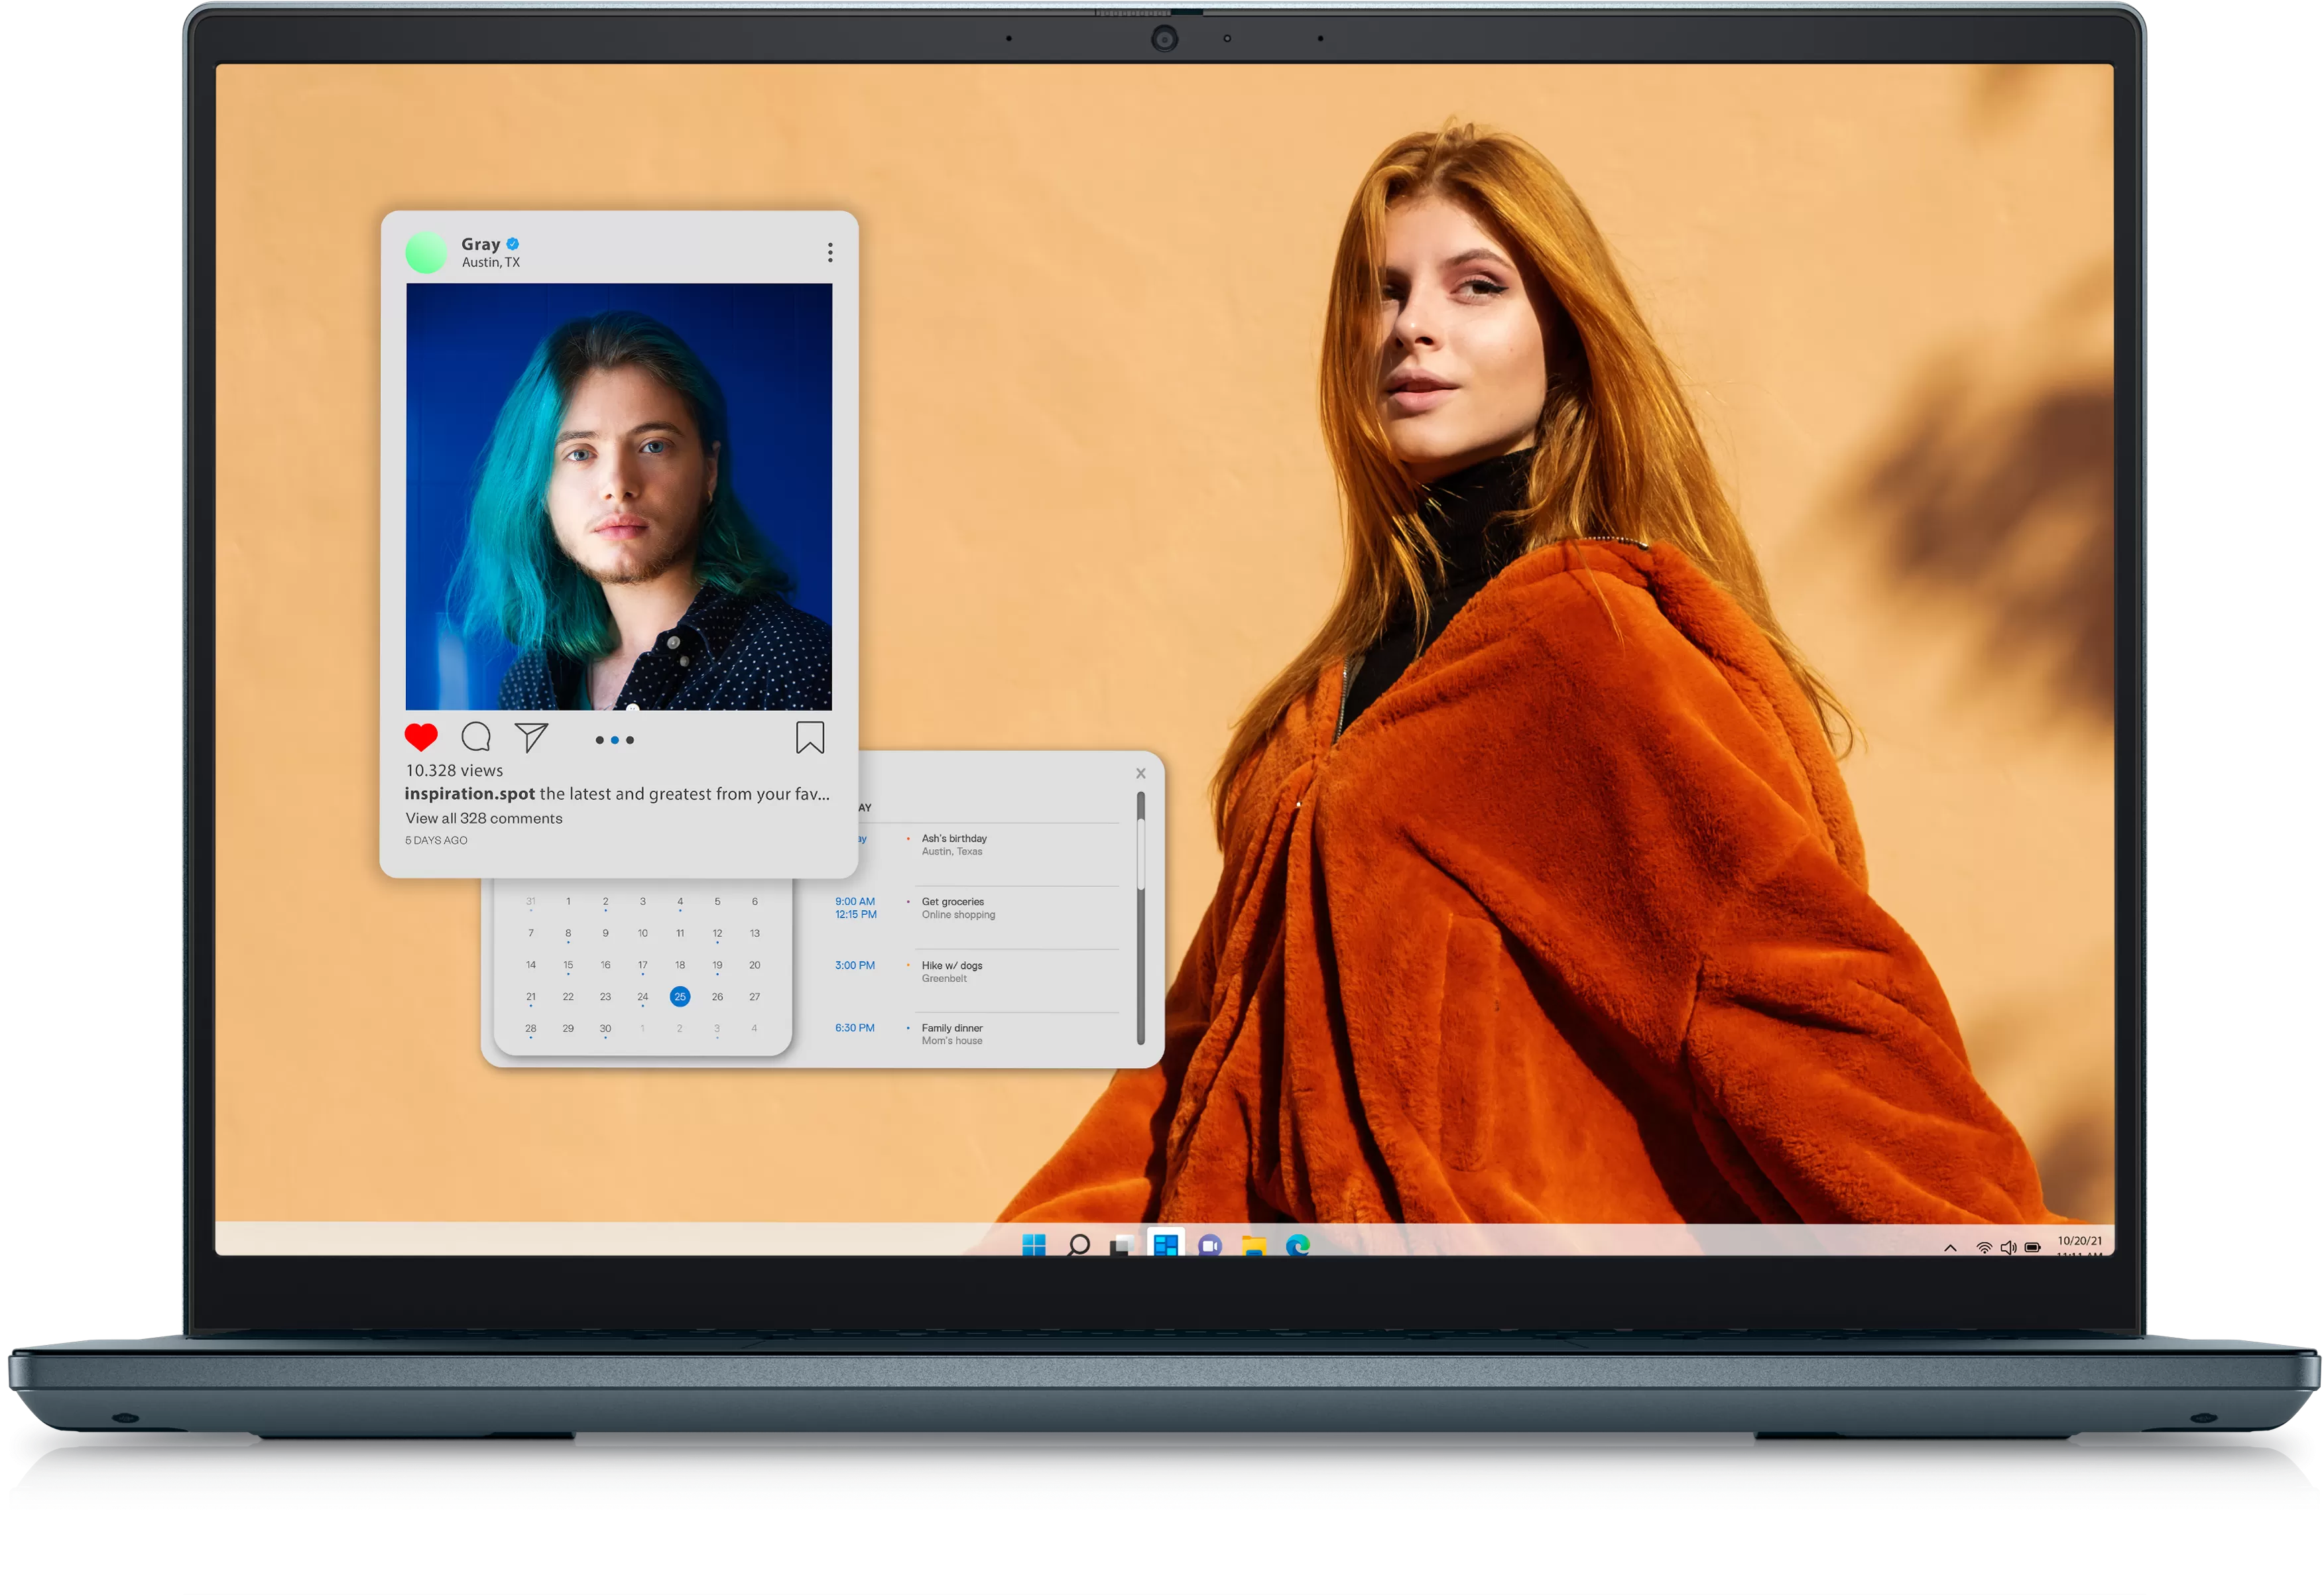
Task: Launch Microsoft Edge from taskbar
Action: [x=1298, y=1245]
